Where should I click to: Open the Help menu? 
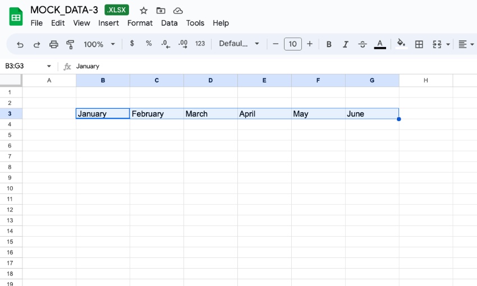221,23
